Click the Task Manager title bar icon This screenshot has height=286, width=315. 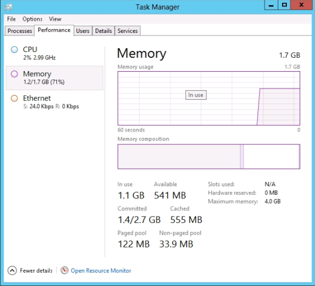click(x=8, y=7)
